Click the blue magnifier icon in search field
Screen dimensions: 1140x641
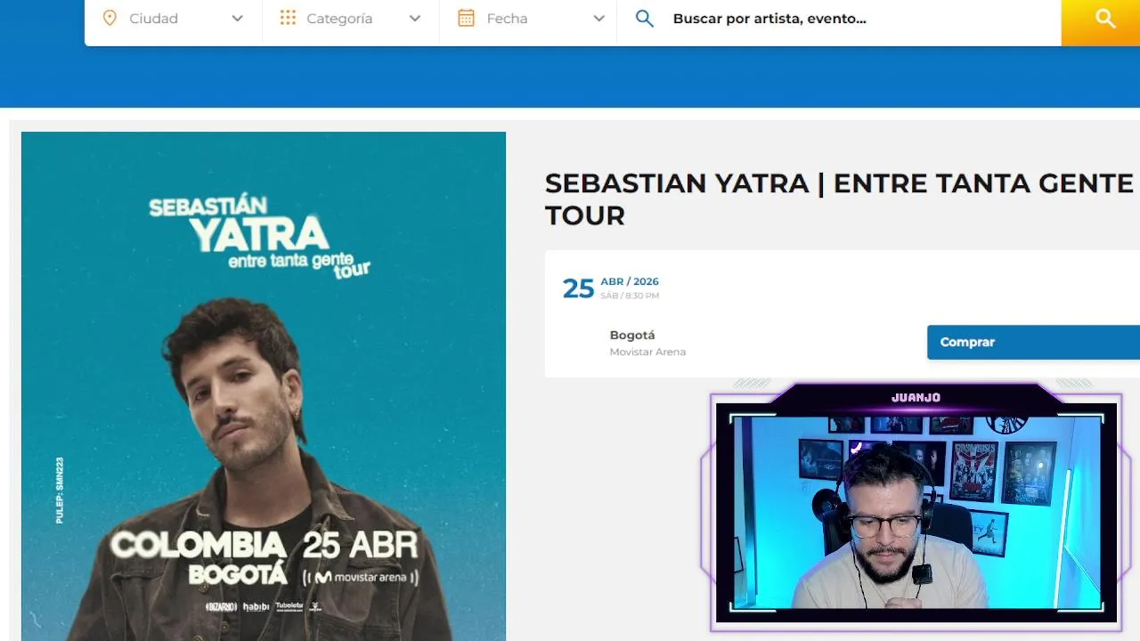coord(645,19)
